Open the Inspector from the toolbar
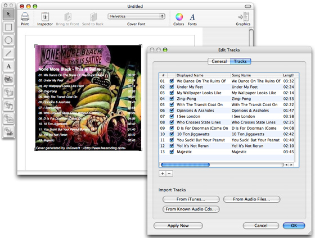Image resolution: width=315 pixels, height=238 pixels. pos(45,19)
